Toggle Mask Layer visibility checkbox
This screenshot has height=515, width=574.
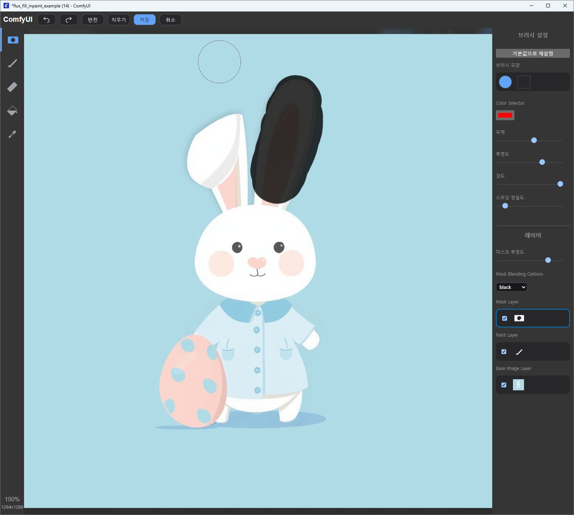point(504,318)
